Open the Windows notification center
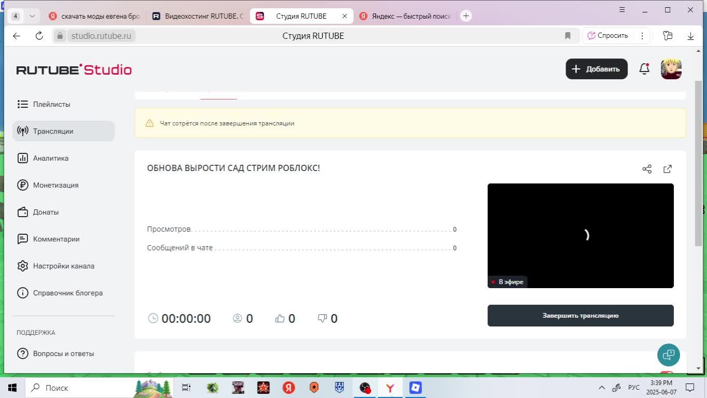Viewport: 707px width, 398px height. click(690, 388)
